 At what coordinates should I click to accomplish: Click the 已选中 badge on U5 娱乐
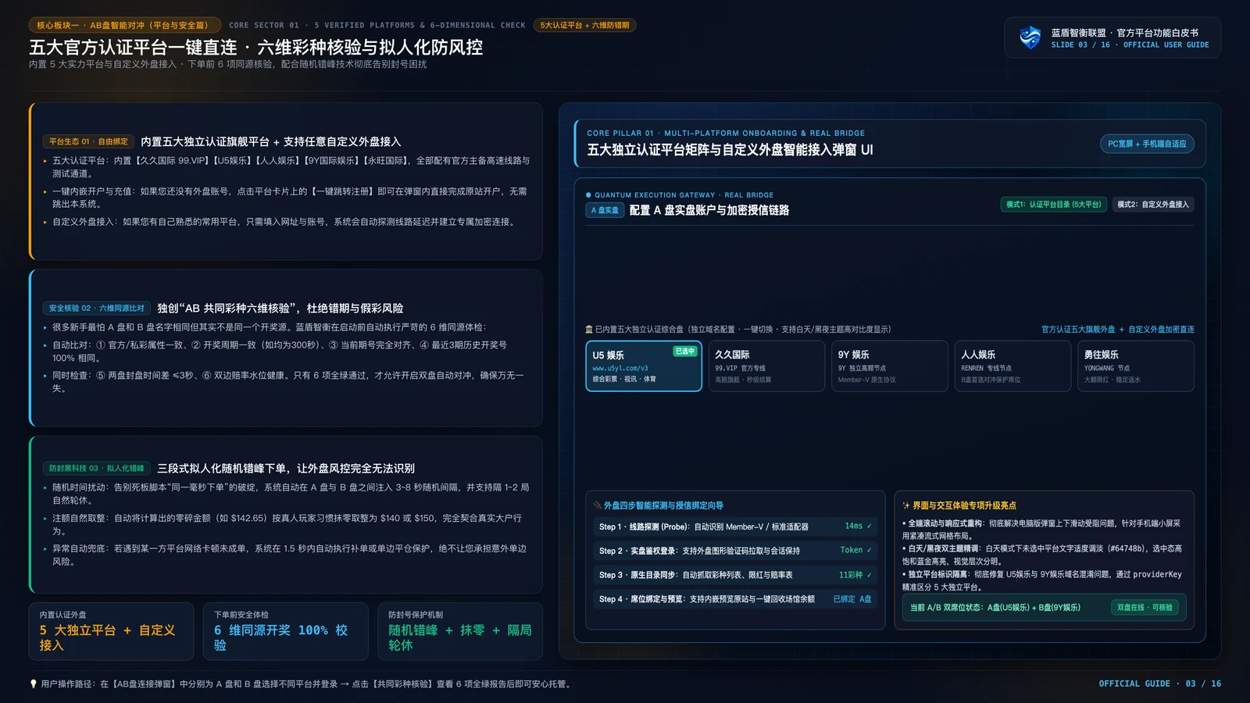coord(684,351)
